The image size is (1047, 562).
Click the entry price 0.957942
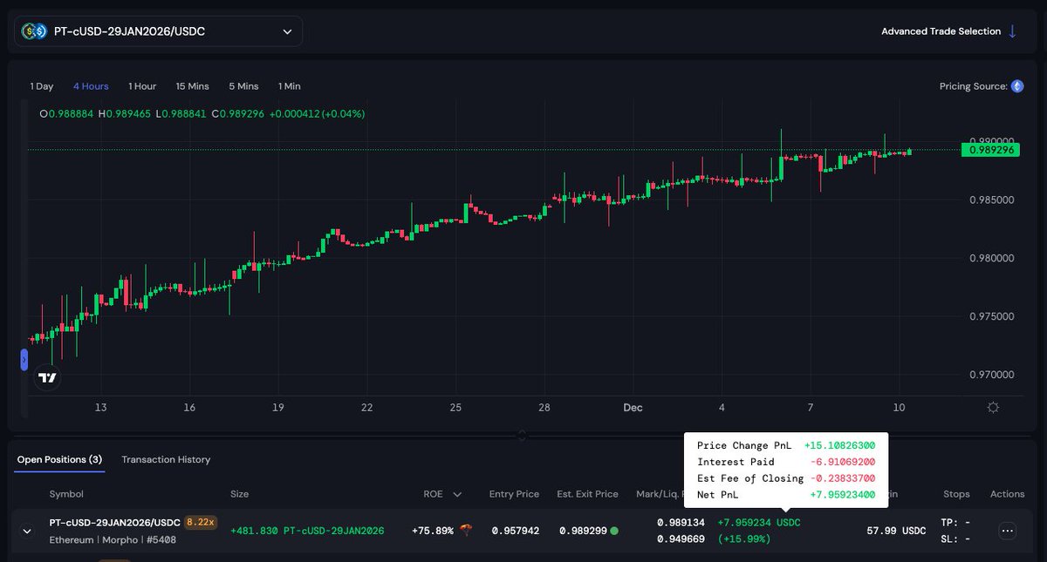pyautogui.click(x=516, y=531)
